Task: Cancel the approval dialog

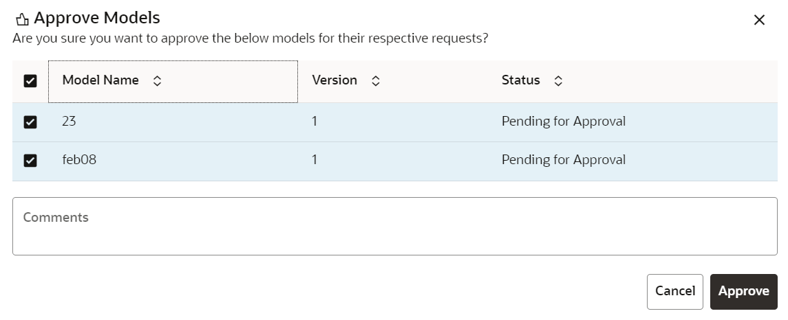Action: coord(675,291)
